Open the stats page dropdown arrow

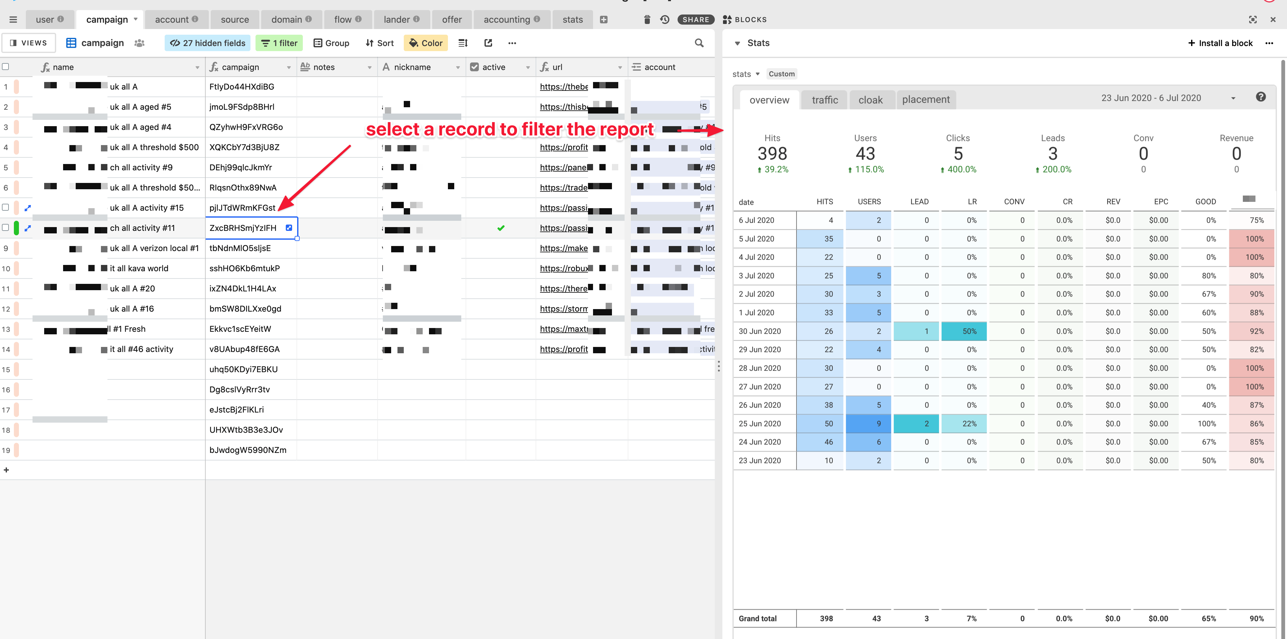tap(757, 74)
